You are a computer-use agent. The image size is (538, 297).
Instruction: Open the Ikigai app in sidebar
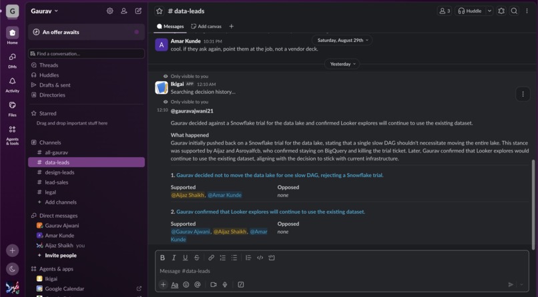point(87,278)
